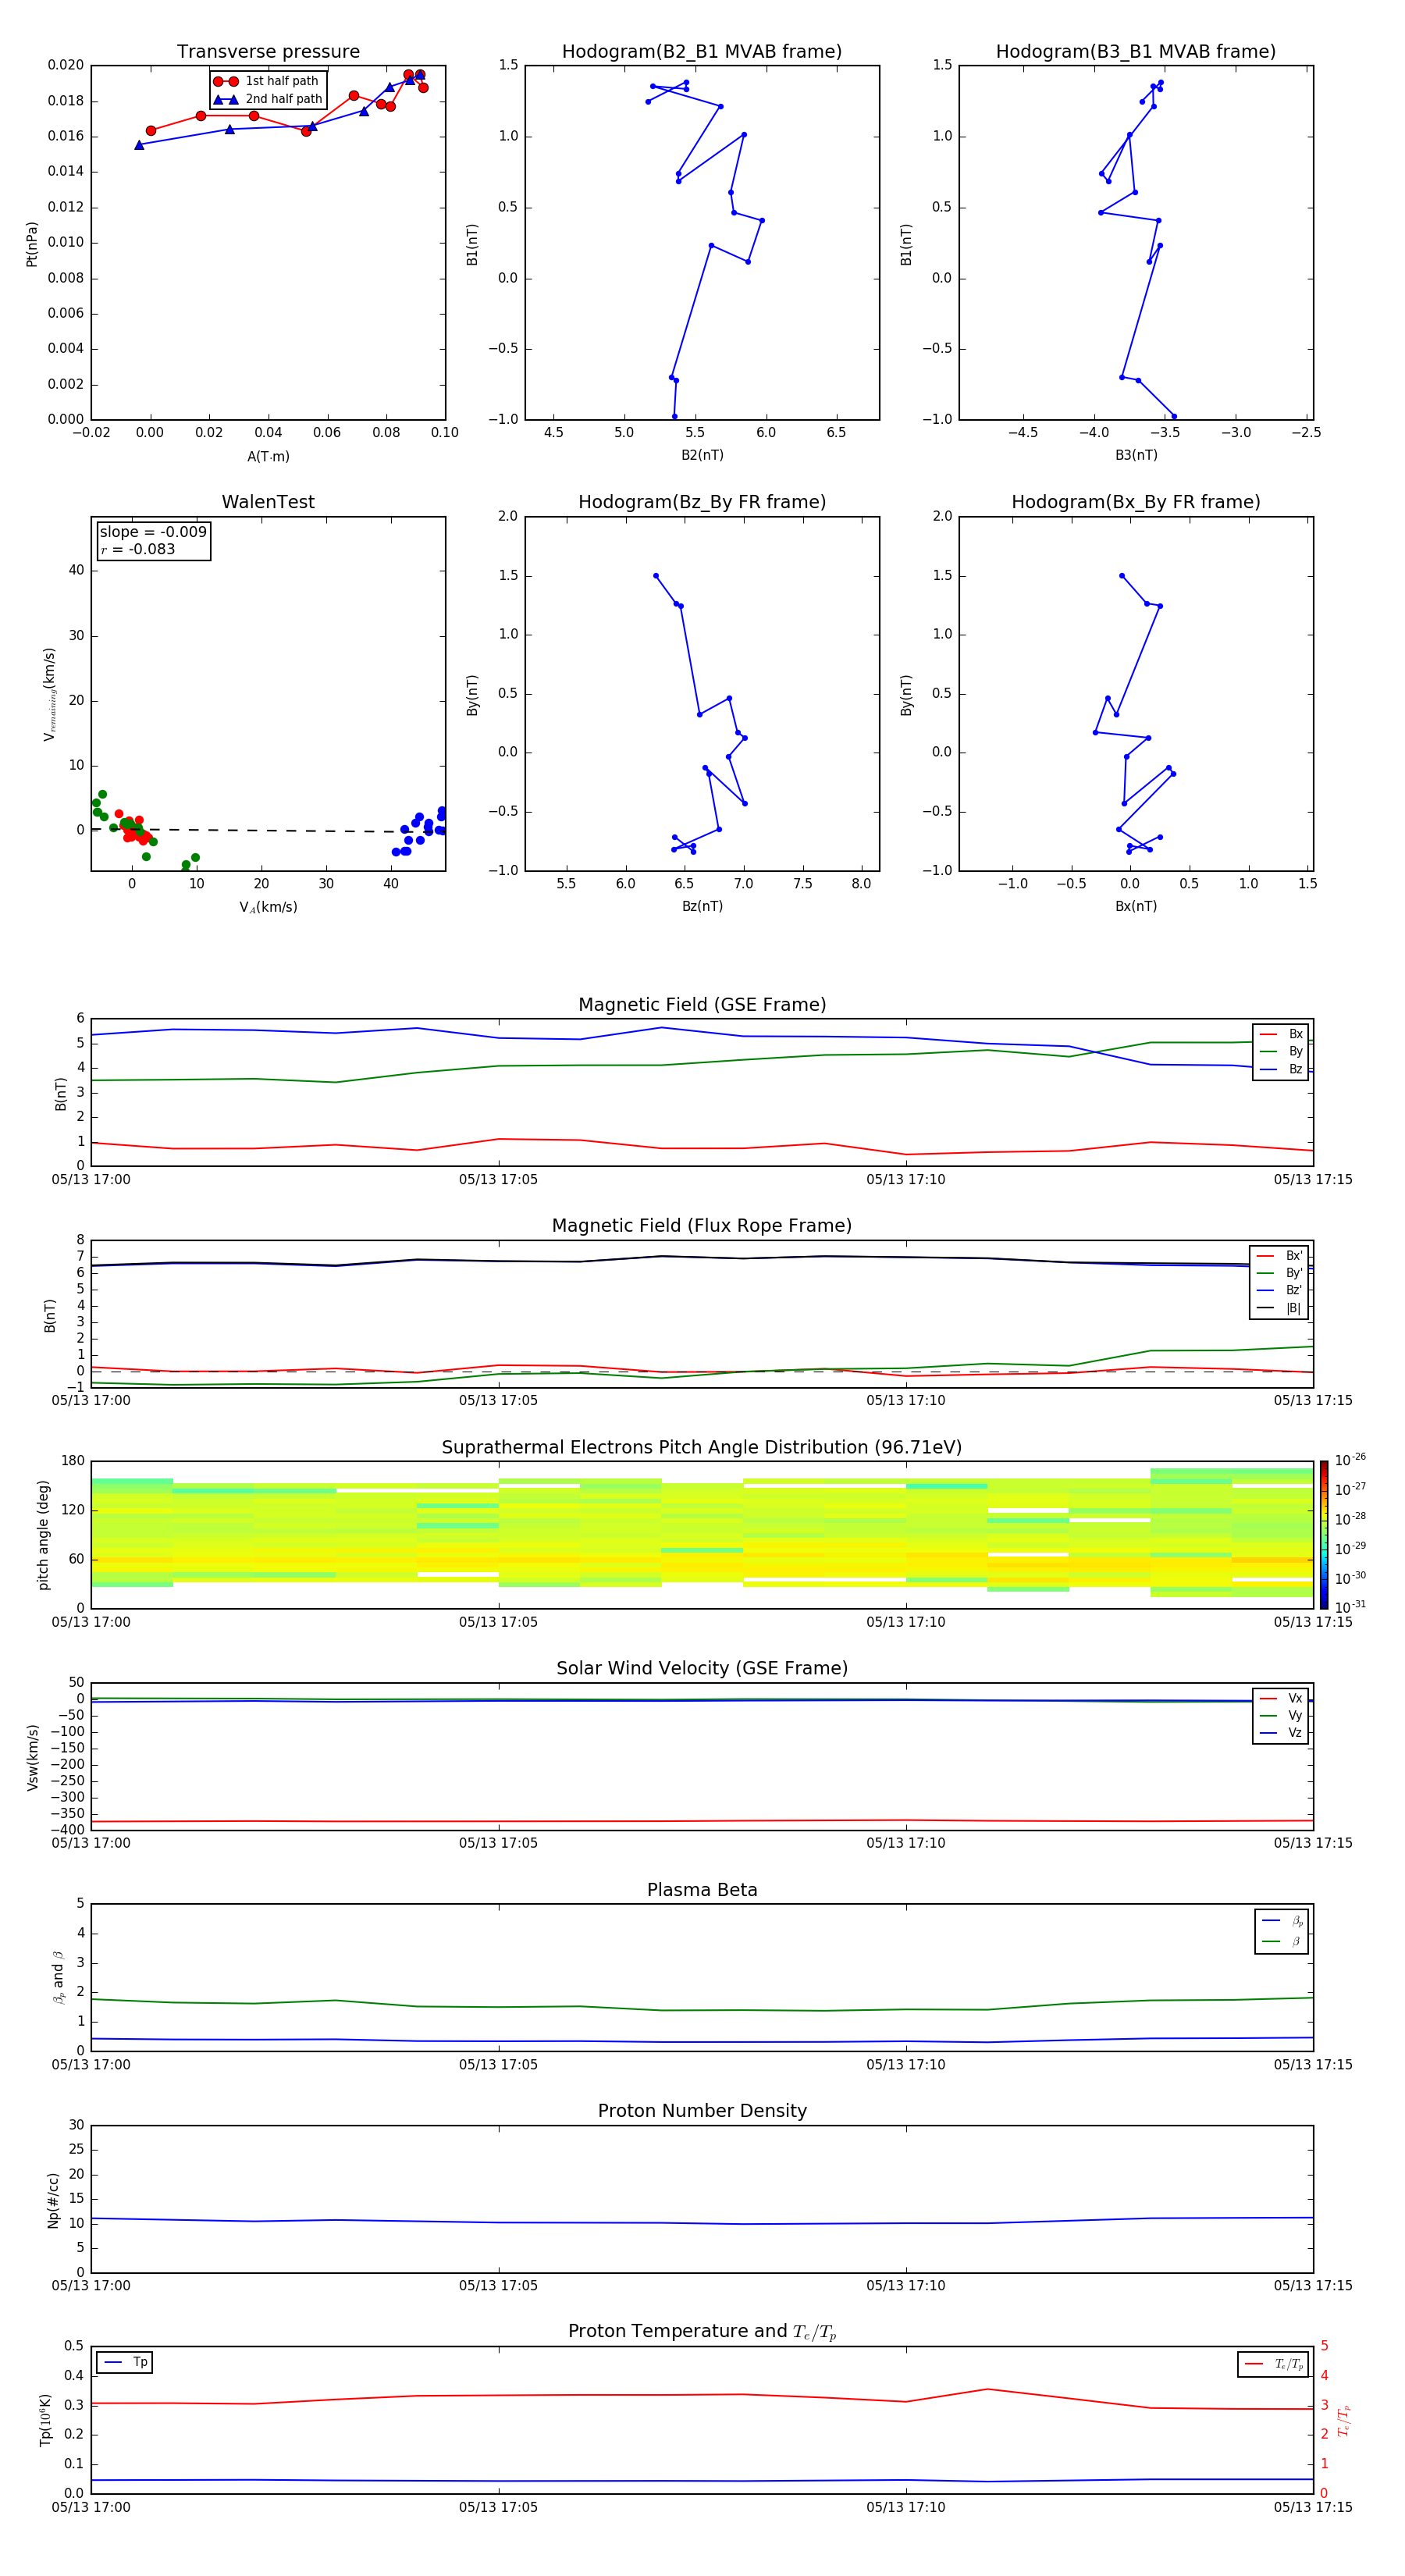
Task: Click the 'Bz(nT)' x-axis label in FR hodogram
Action: 702,906
